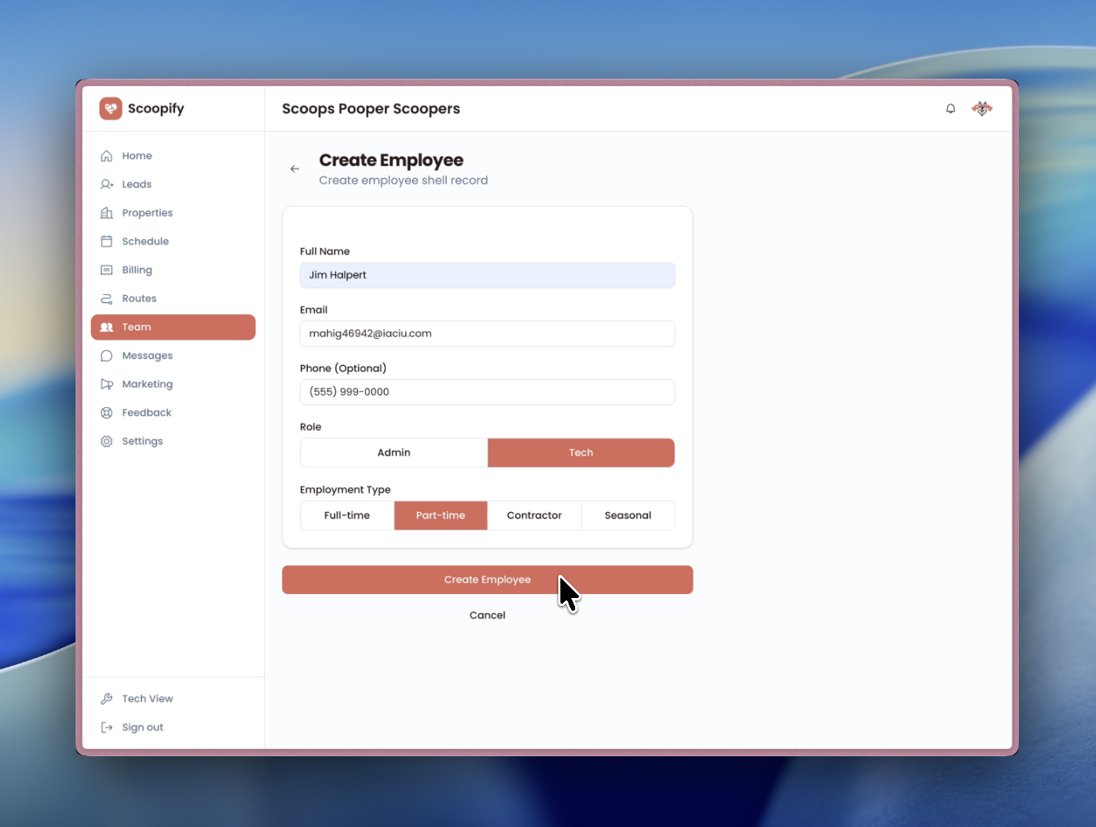Open the Messages chat icon
Image resolution: width=1096 pixels, height=827 pixels.
tap(107, 355)
